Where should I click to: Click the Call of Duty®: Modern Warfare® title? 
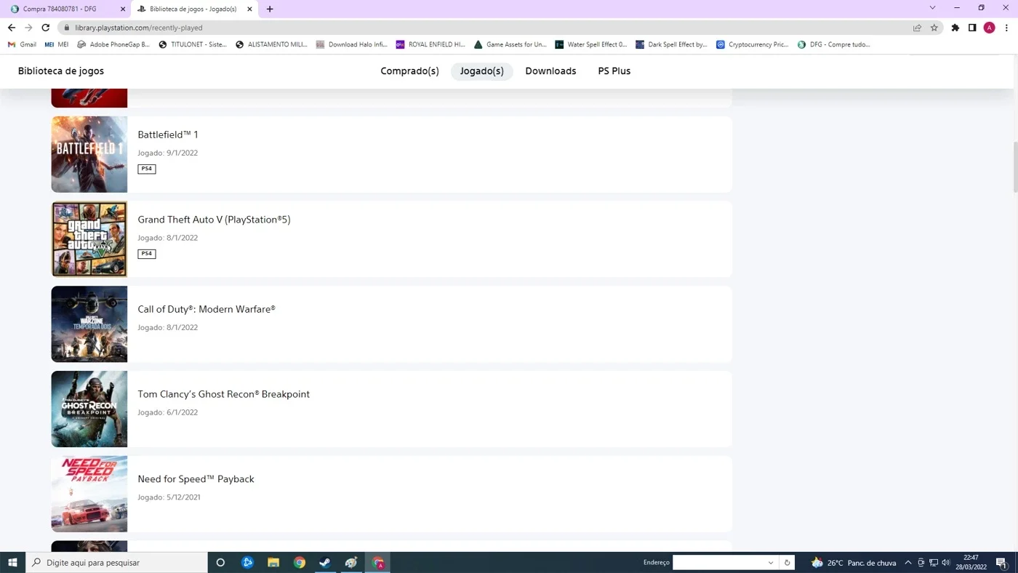click(207, 309)
